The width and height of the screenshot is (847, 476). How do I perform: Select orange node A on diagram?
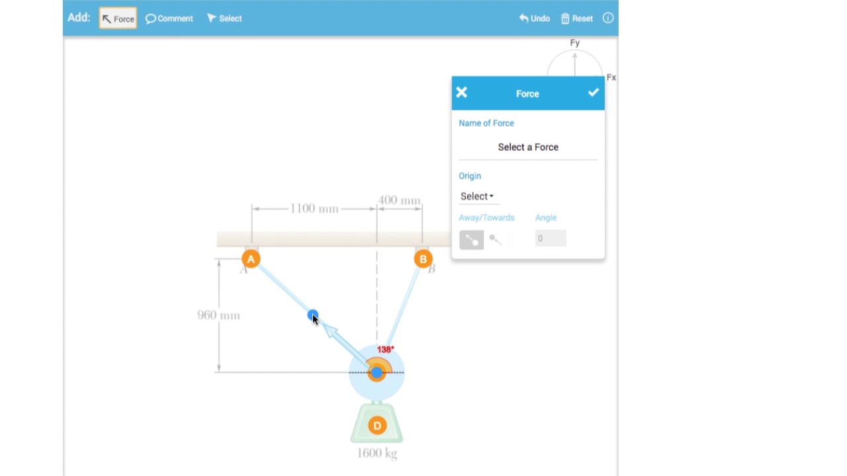pos(251,259)
